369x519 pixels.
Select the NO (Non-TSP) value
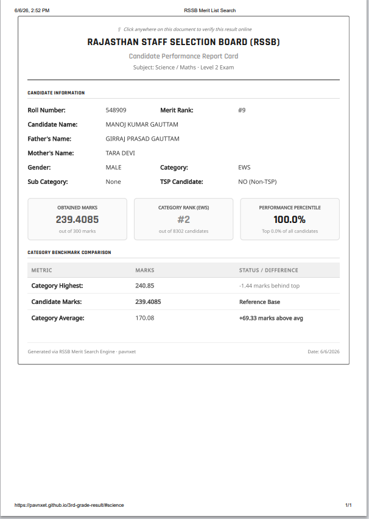point(258,182)
